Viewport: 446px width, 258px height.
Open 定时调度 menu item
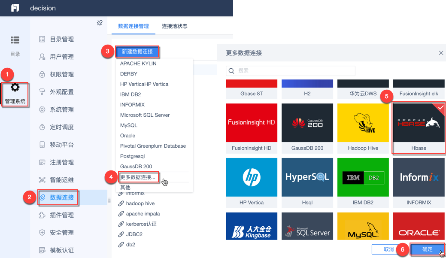point(62,127)
